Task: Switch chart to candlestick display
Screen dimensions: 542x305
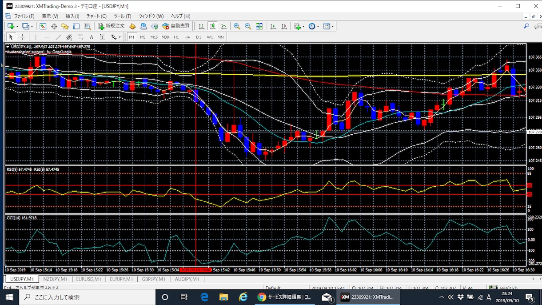Action: tap(212, 26)
